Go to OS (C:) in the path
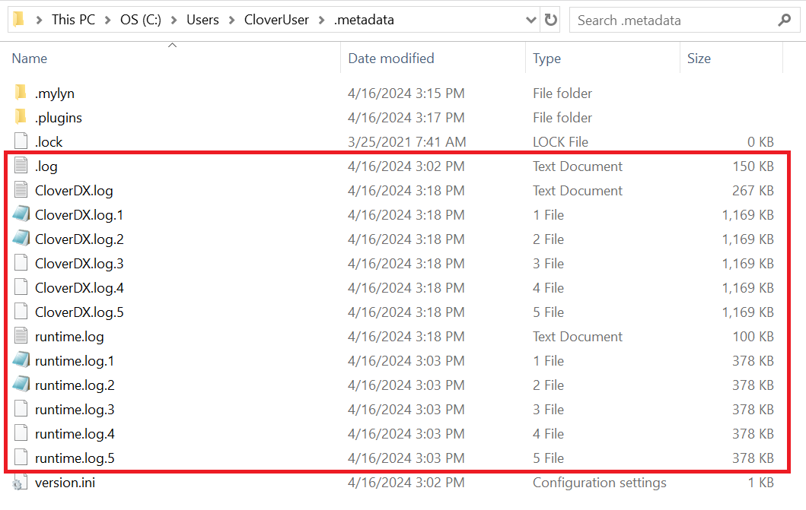The width and height of the screenshot is (806, 510). click(x=141, y=21)
